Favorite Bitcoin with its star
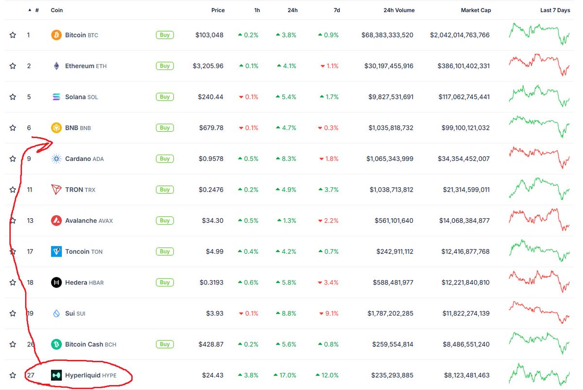 tap(13, 35)
